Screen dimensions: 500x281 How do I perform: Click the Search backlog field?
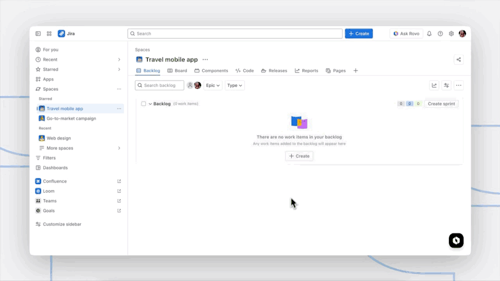(160, 85)
